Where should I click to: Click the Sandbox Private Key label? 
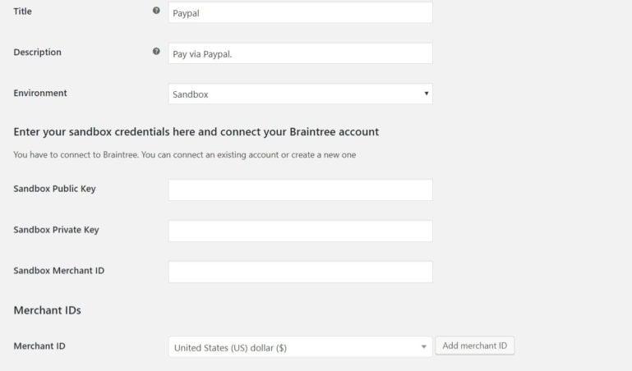56,230
